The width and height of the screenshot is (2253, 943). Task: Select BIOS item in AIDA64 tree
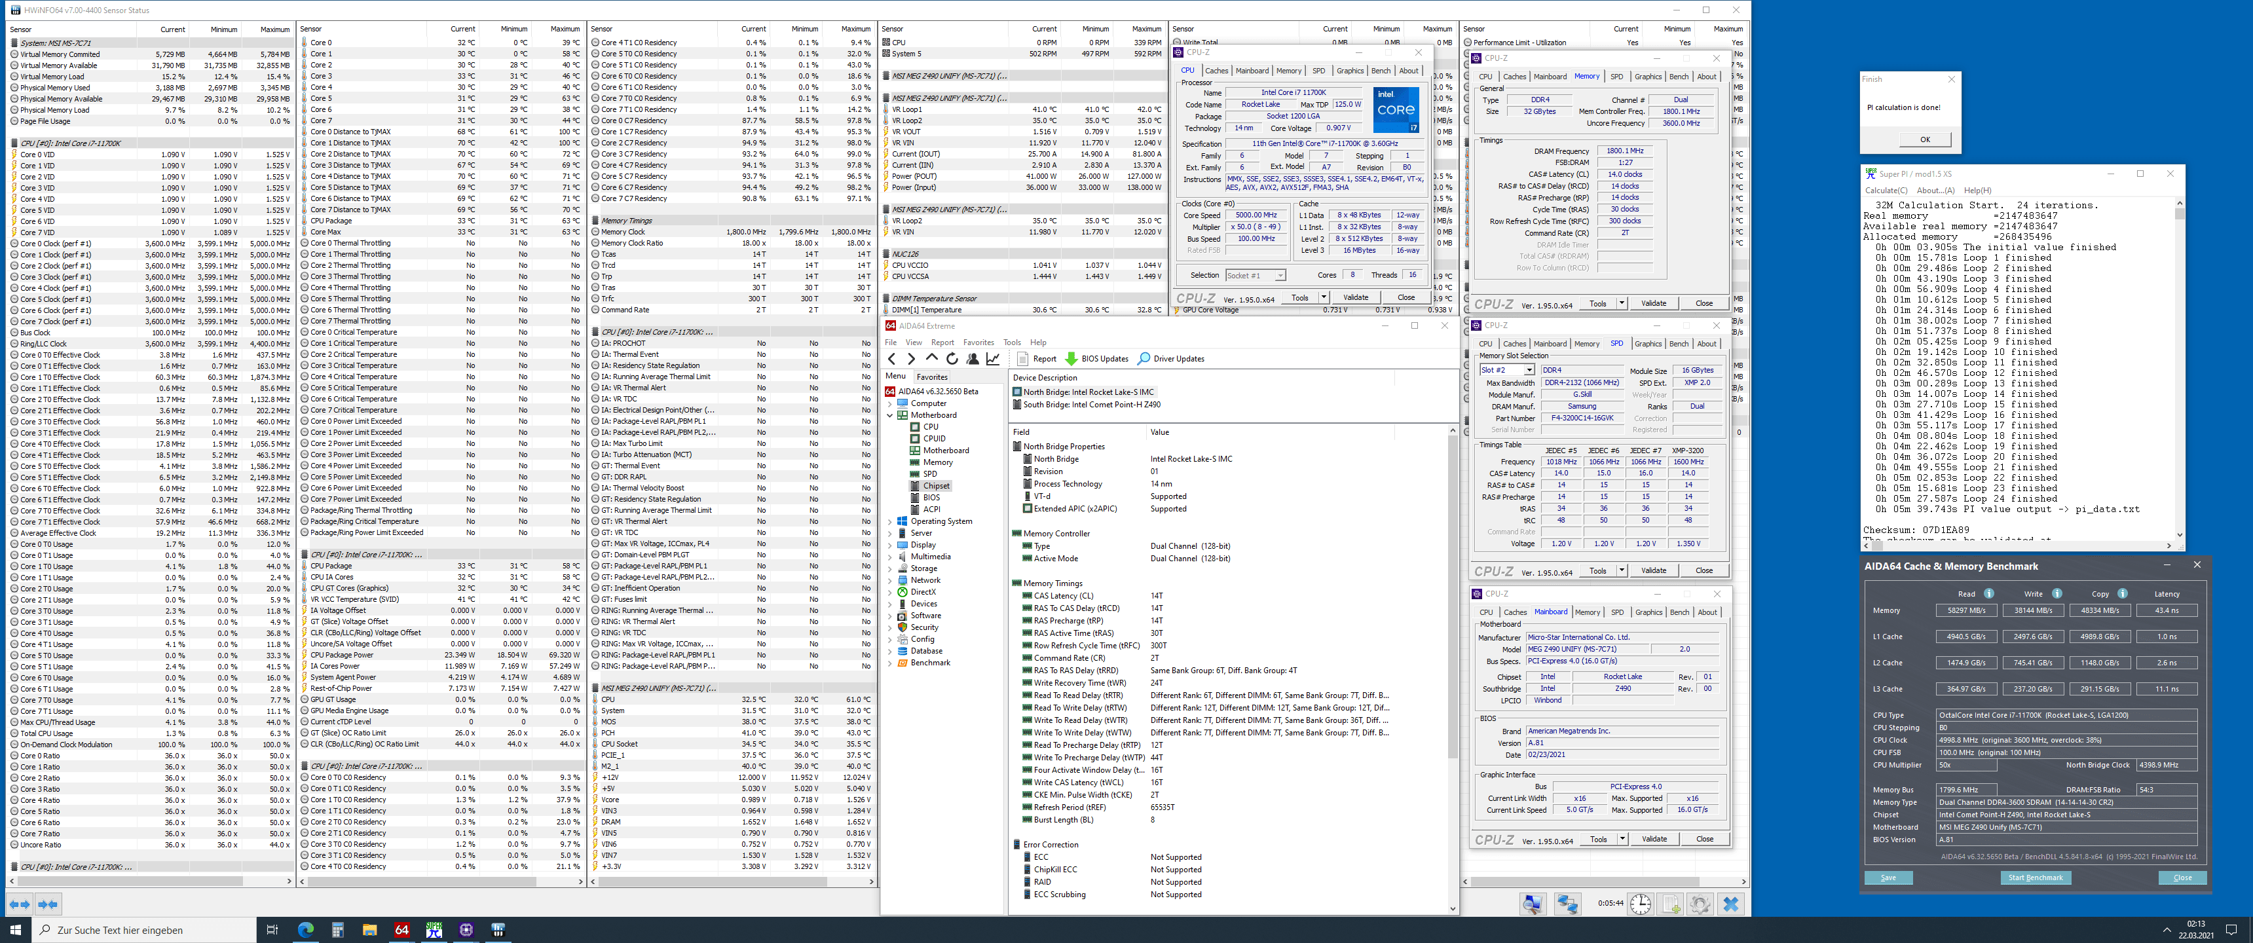pyautogui.click(x=931, y=498)
